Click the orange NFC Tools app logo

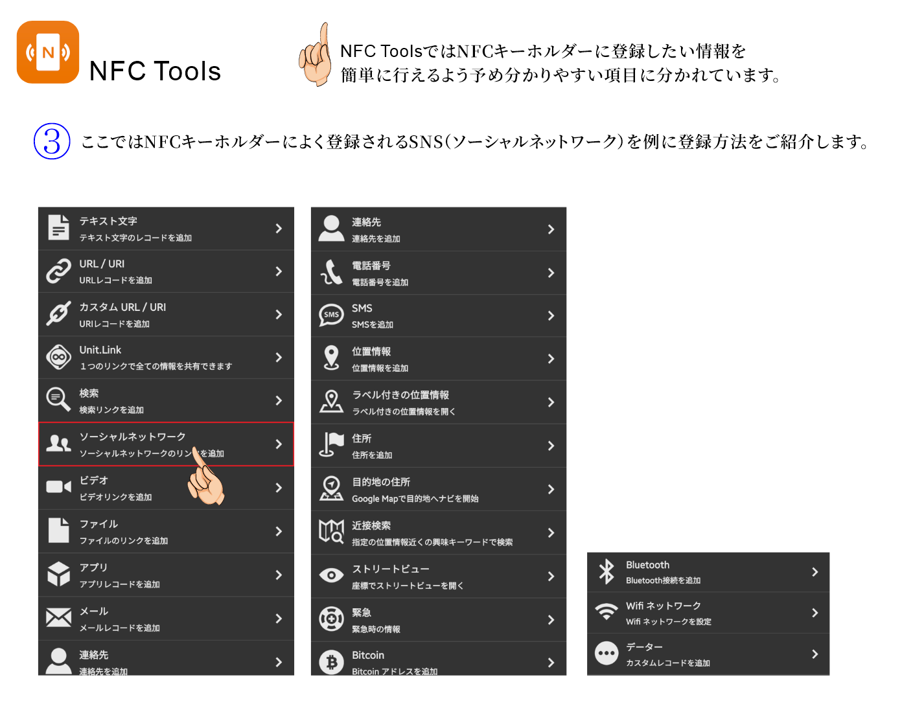48,52
